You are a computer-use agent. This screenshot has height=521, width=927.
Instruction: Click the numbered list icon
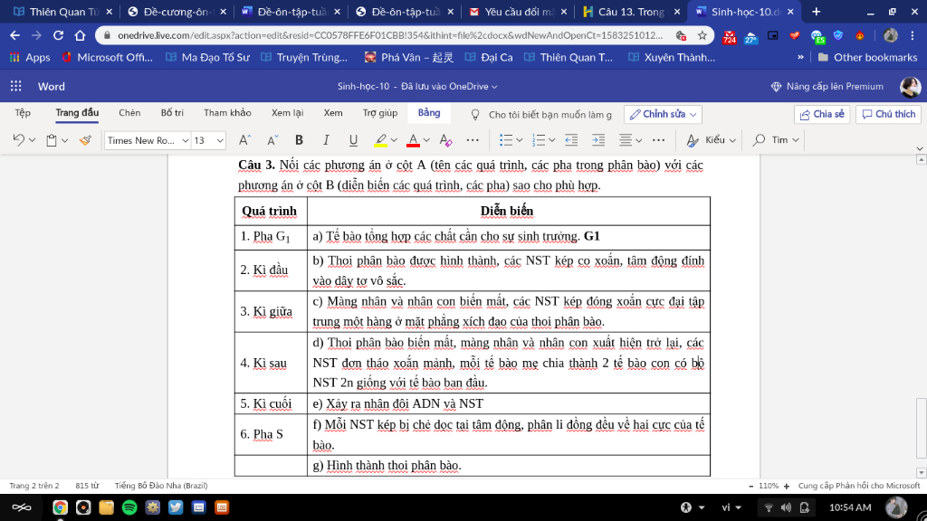pos(538,140)
